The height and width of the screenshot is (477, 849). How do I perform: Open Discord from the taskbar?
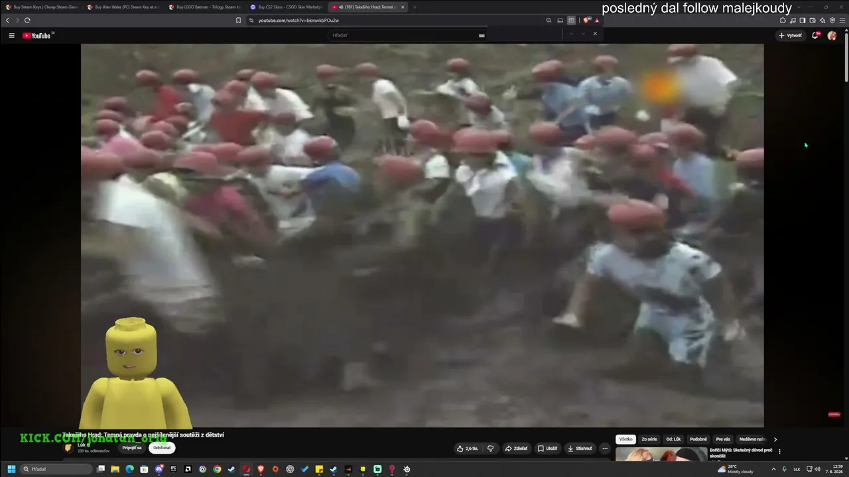click(x=159, y=469)
